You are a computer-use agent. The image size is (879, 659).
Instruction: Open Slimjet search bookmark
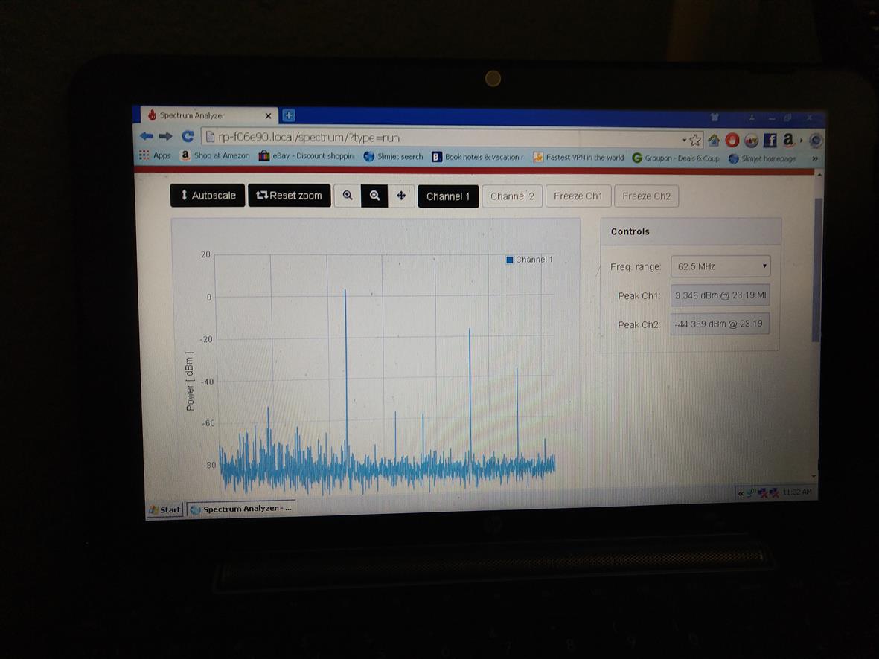[393, 156]
